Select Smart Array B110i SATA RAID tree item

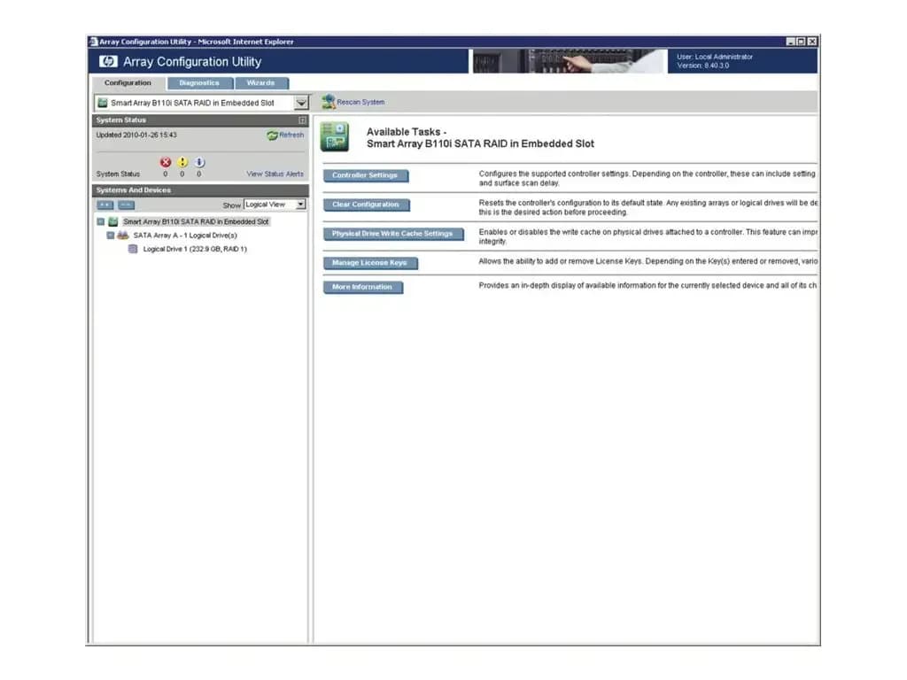[196, 222]
